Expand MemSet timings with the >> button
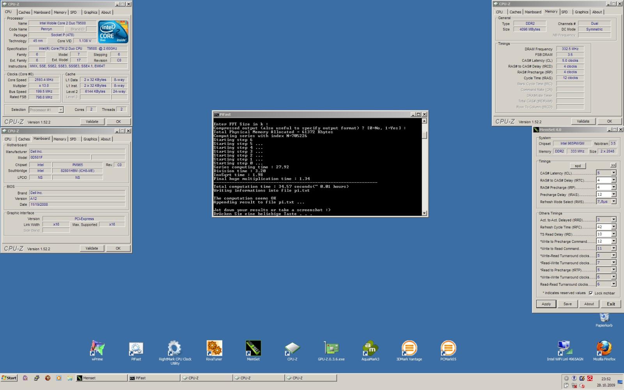The height and width of the screenshot is (390, 624). point(613,166)
